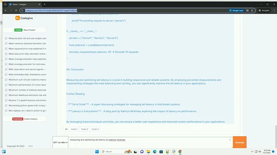Open history item Mean average precision fun and easy

pyautogui.click(x=27, y=64)
